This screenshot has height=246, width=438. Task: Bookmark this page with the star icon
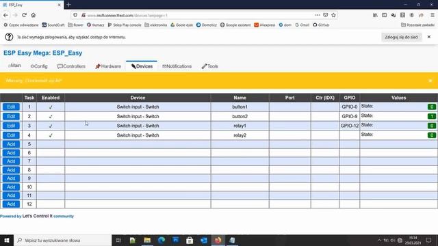tap(333, 15)
